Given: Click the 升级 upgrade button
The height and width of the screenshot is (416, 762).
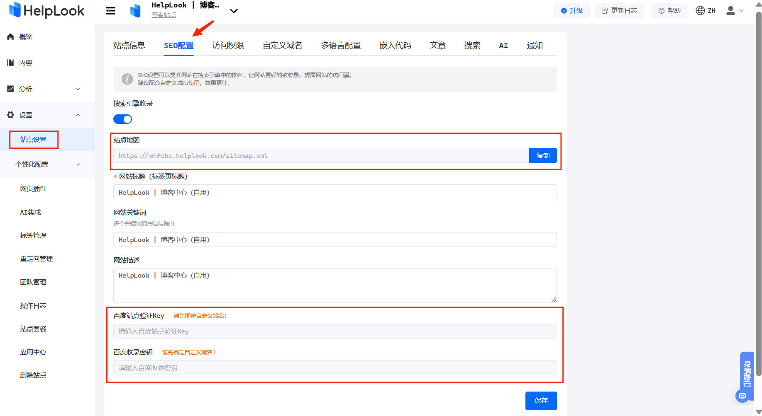Looking at the screenshot, I should click(x=571, y=11).
